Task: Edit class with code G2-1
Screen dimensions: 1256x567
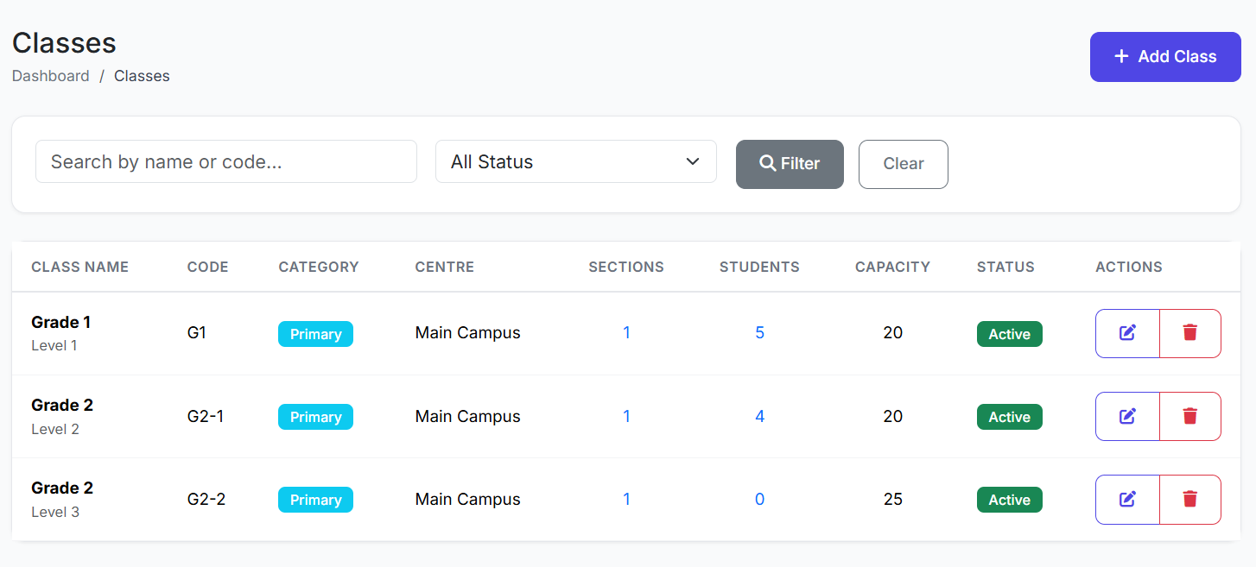Action: point(1127,416)
